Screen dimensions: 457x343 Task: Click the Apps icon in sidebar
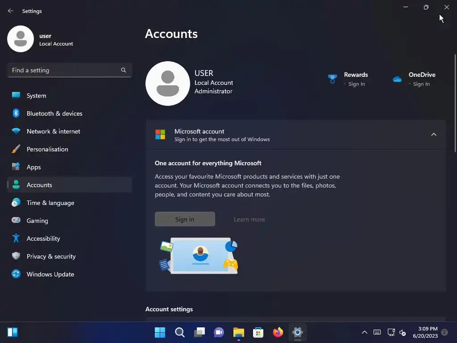coord(16,167)
